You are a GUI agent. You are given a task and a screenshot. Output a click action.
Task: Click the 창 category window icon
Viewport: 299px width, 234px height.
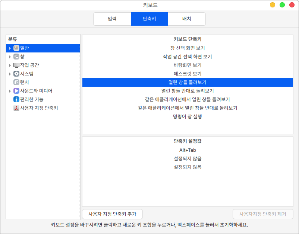(16, 57)
